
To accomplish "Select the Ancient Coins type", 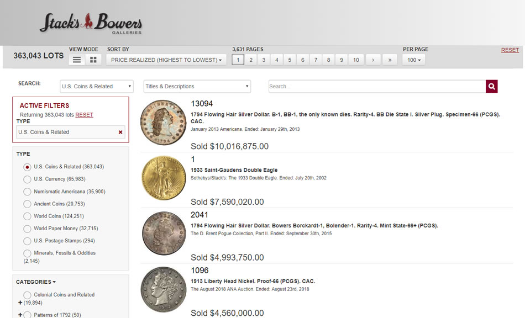I will point(27,204).
